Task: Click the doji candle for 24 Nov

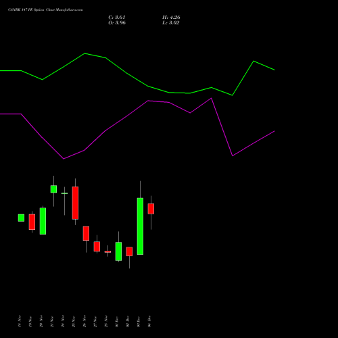Action: coord(64,193)
